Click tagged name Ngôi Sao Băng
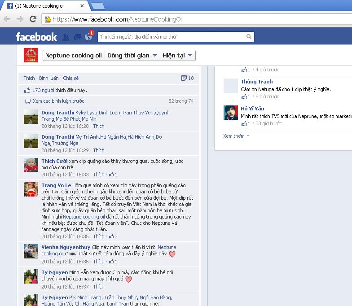352x306 pixels. coord(155,297)
